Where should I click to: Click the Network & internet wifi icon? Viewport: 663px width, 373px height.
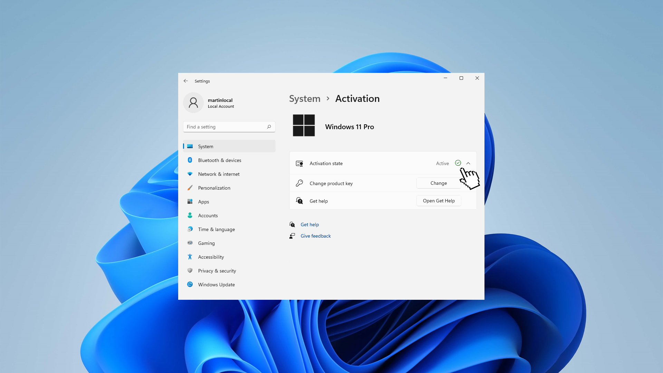pyautogui.click(x=190, y=174)
